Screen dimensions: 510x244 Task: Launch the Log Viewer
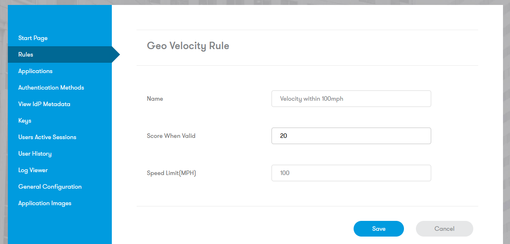tap(33, 170)
